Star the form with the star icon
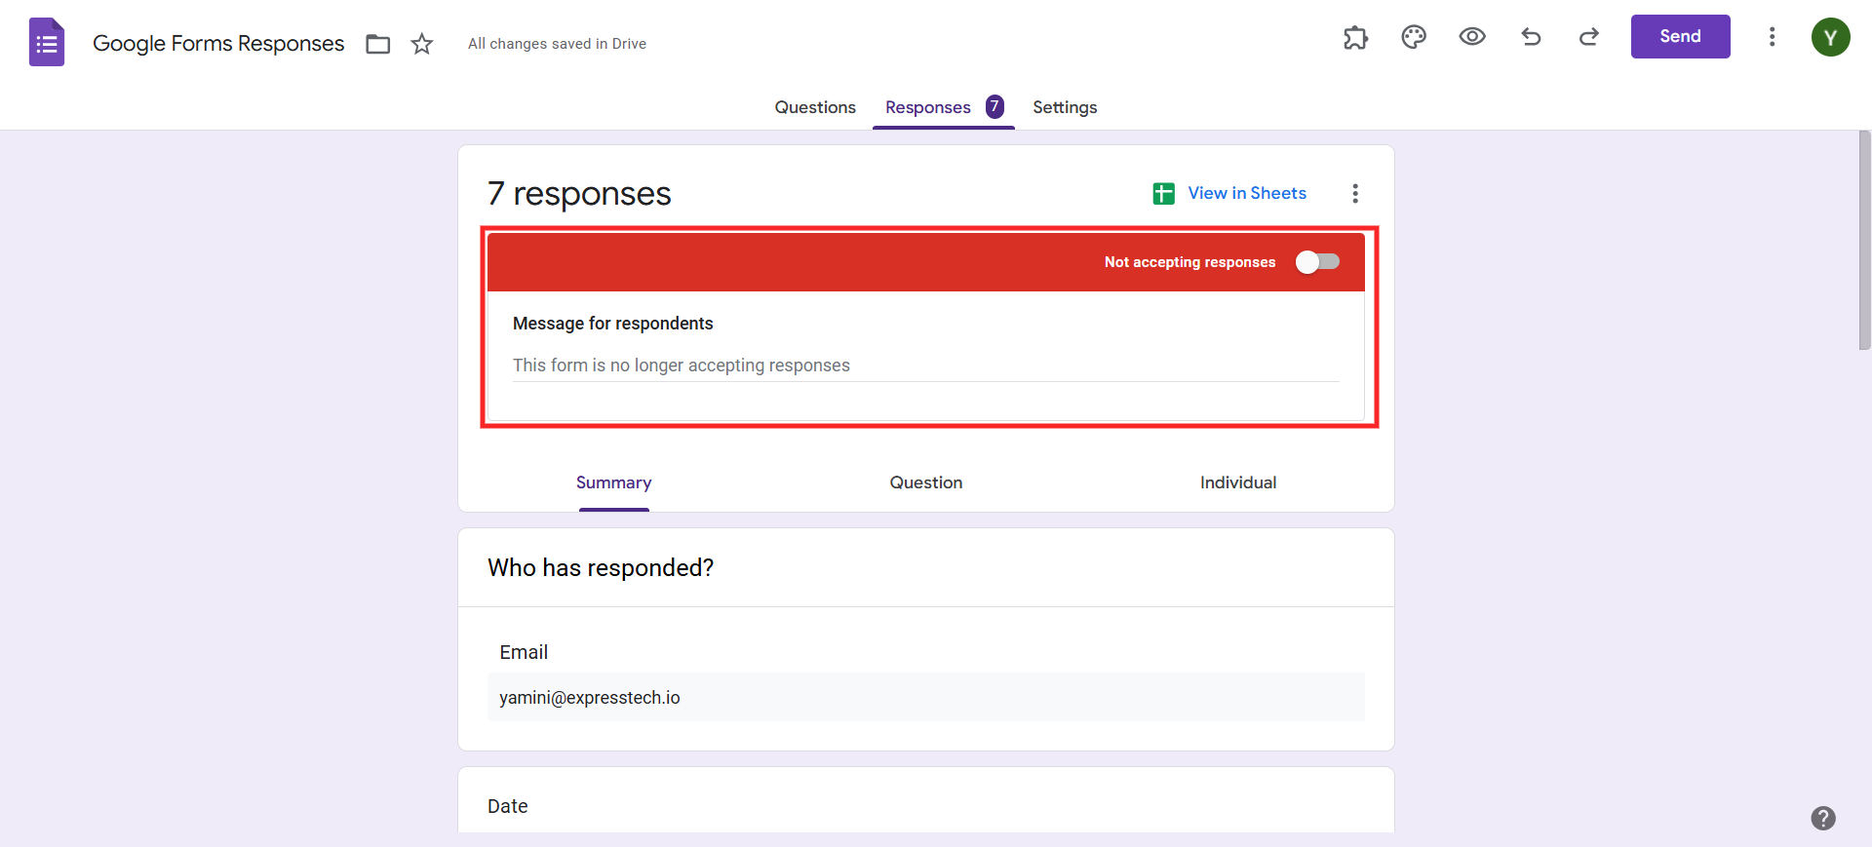1872x847 pixels. [x=421, y=44]
